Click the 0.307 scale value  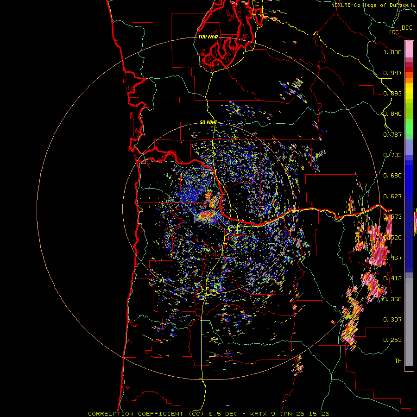pyautogui.click(x=392, y=320)
